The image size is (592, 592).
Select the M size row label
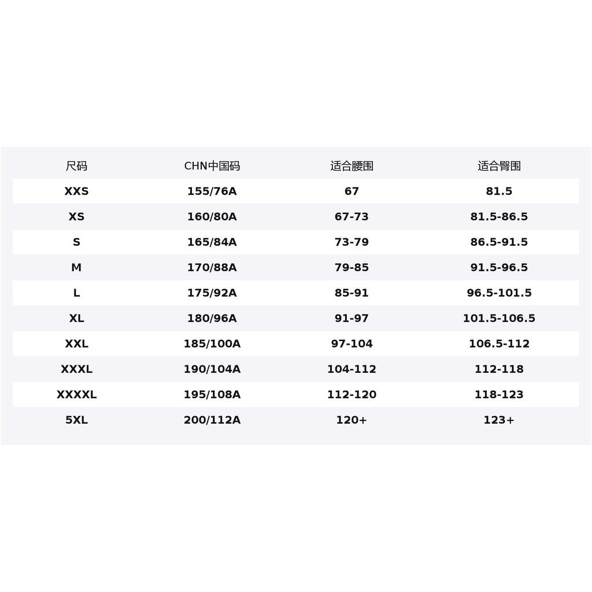[x=76, y=267]
